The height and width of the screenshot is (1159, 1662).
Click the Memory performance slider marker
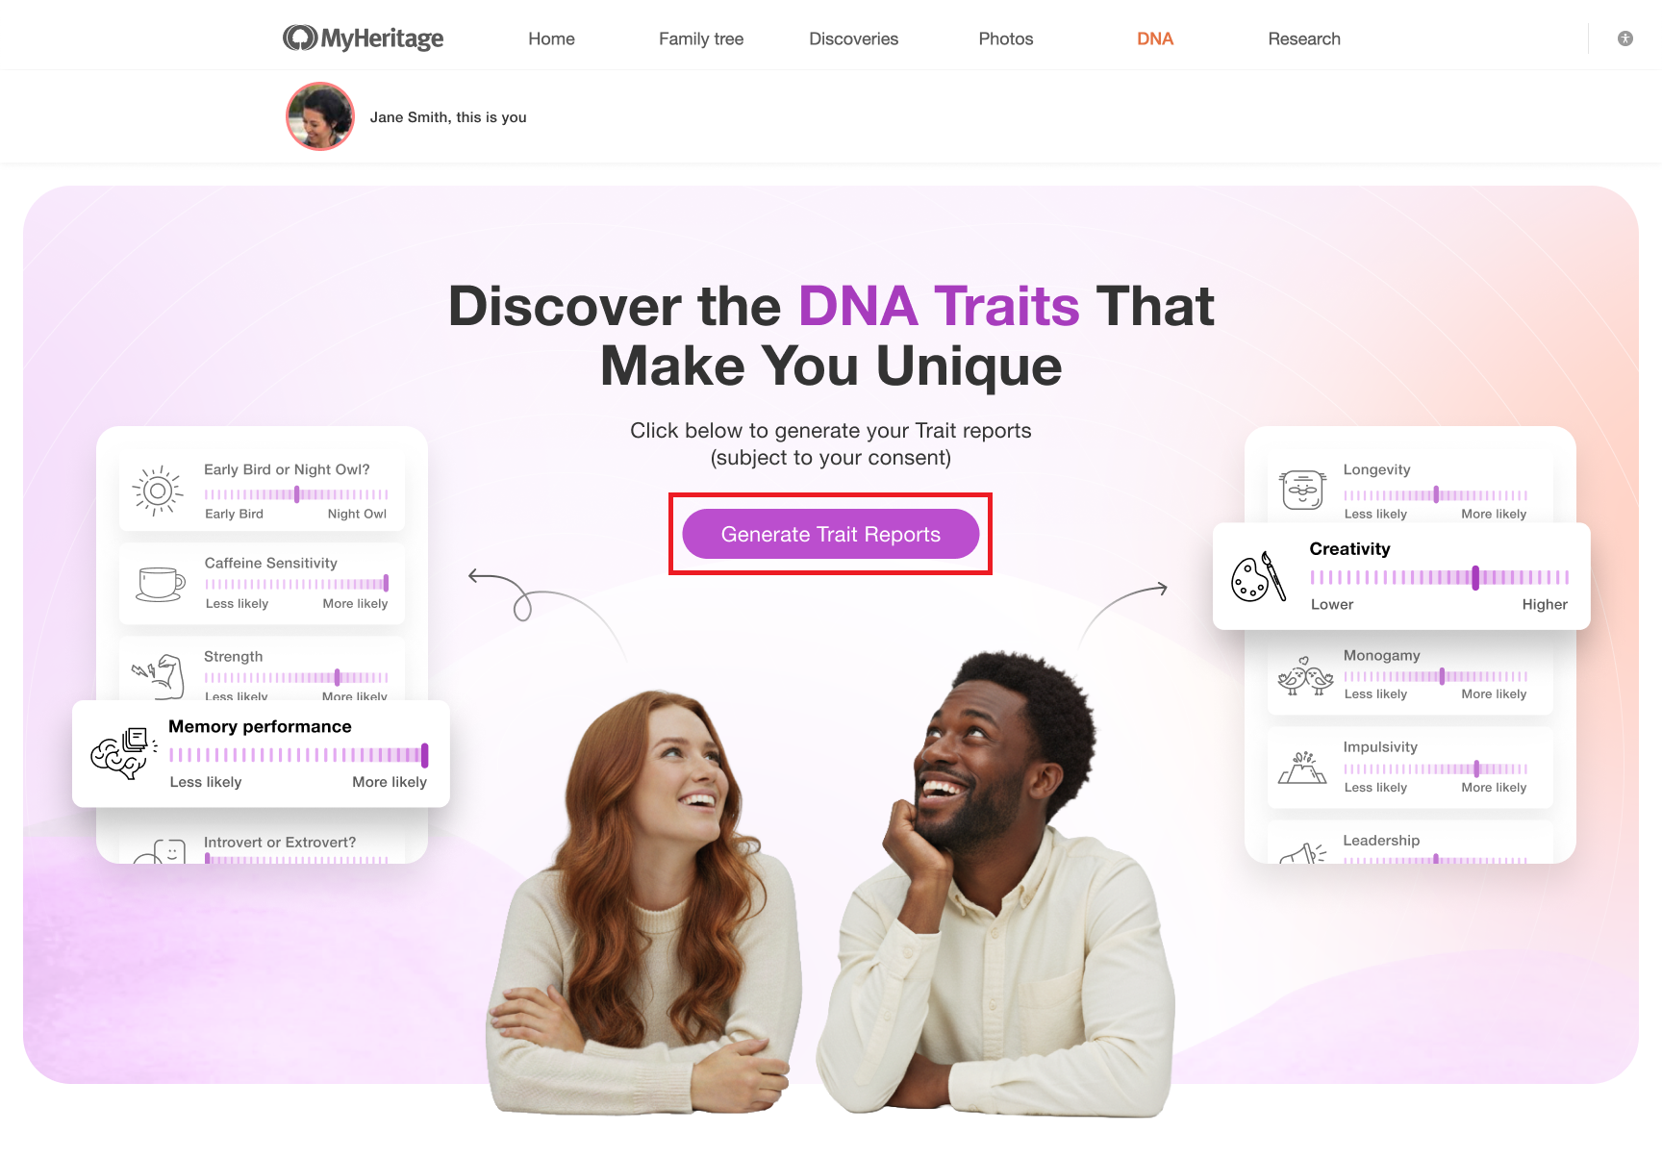pyautogui.click(x=424, y=755)
